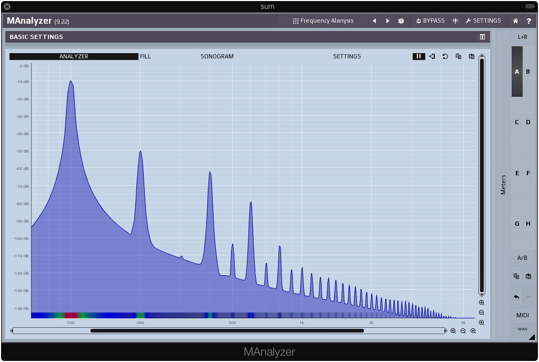Image resolution: width=539 pixels, height=362 pixels.
Task: Reset vertical zoom of the analyzer graph
Action: pyautogui.click(x=482, y=323)
